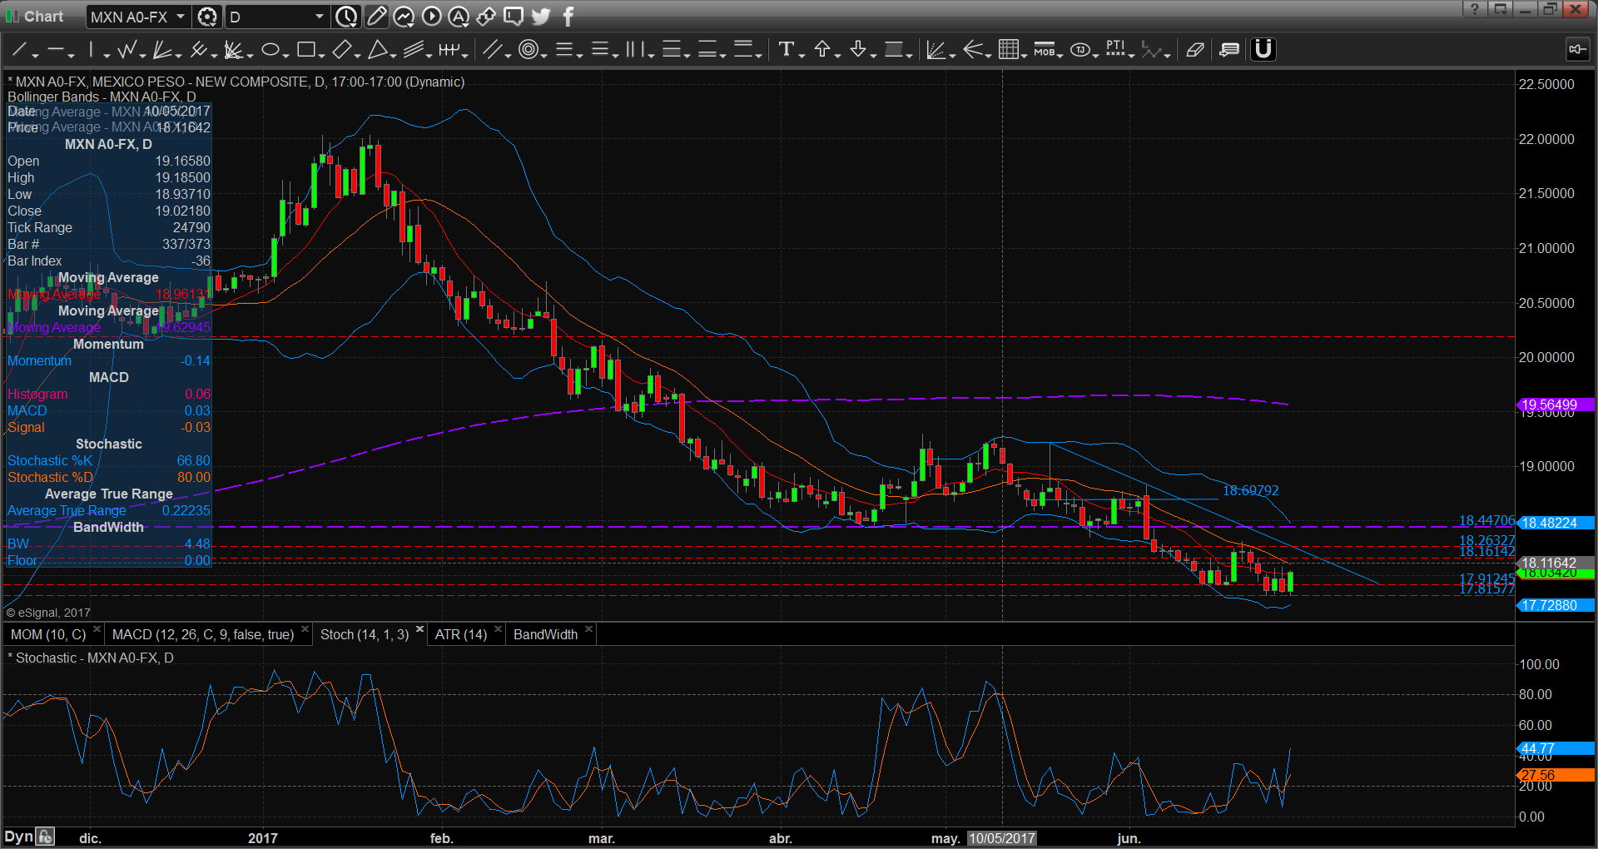Expand the MOB tool dropdown arrow
This screenshot has height=849, width=1598.
[1060, 55]
